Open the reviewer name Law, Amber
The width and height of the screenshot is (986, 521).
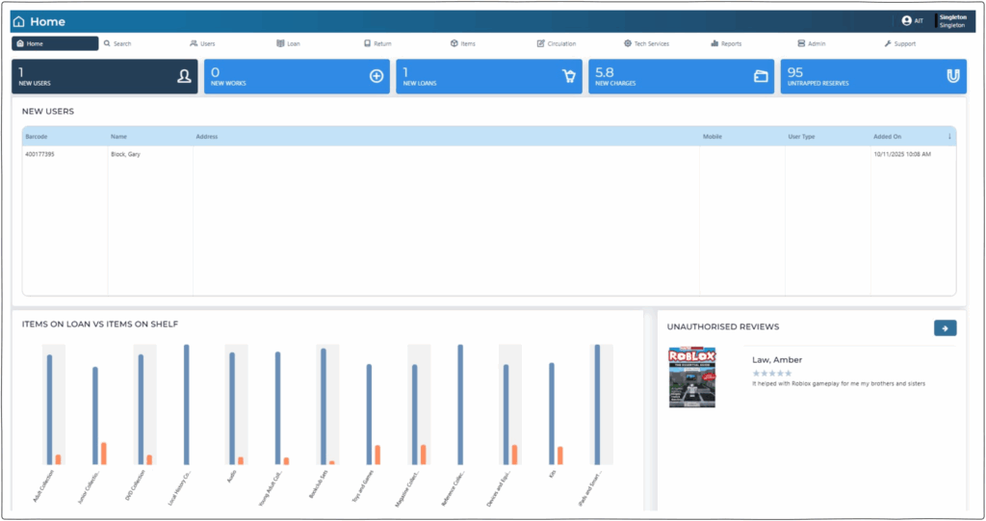(777, 360)
